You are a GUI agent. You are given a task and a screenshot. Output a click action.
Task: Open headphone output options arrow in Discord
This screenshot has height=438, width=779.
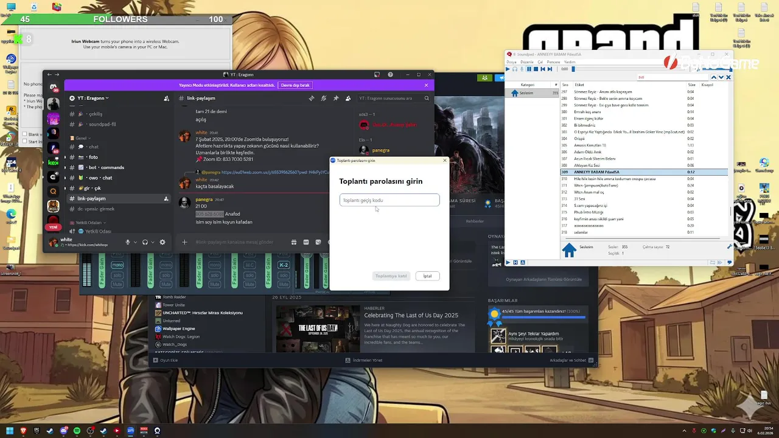pos(153,242)
